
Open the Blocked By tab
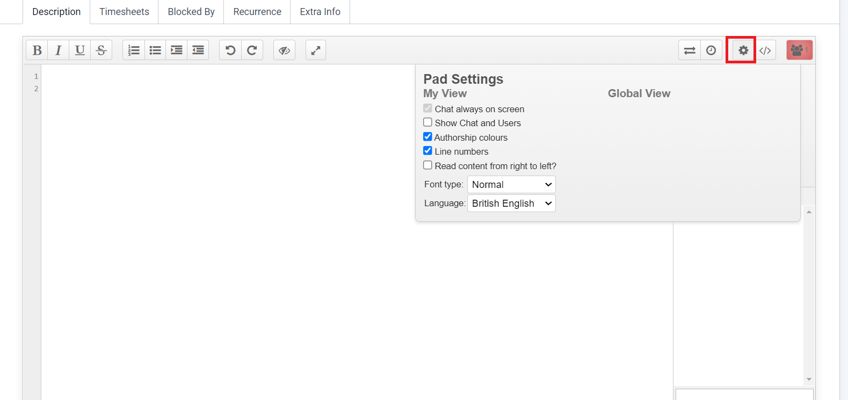coord(191,12)
